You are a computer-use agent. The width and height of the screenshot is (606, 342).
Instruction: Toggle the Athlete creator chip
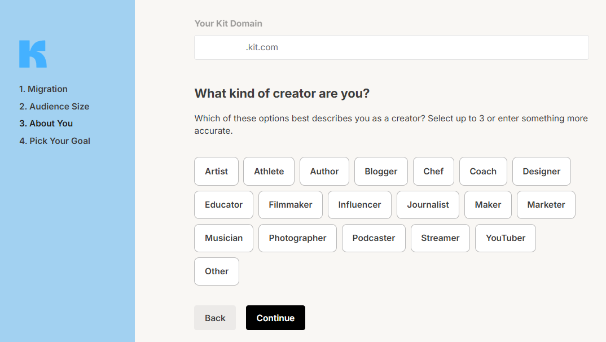coord(269,172)
